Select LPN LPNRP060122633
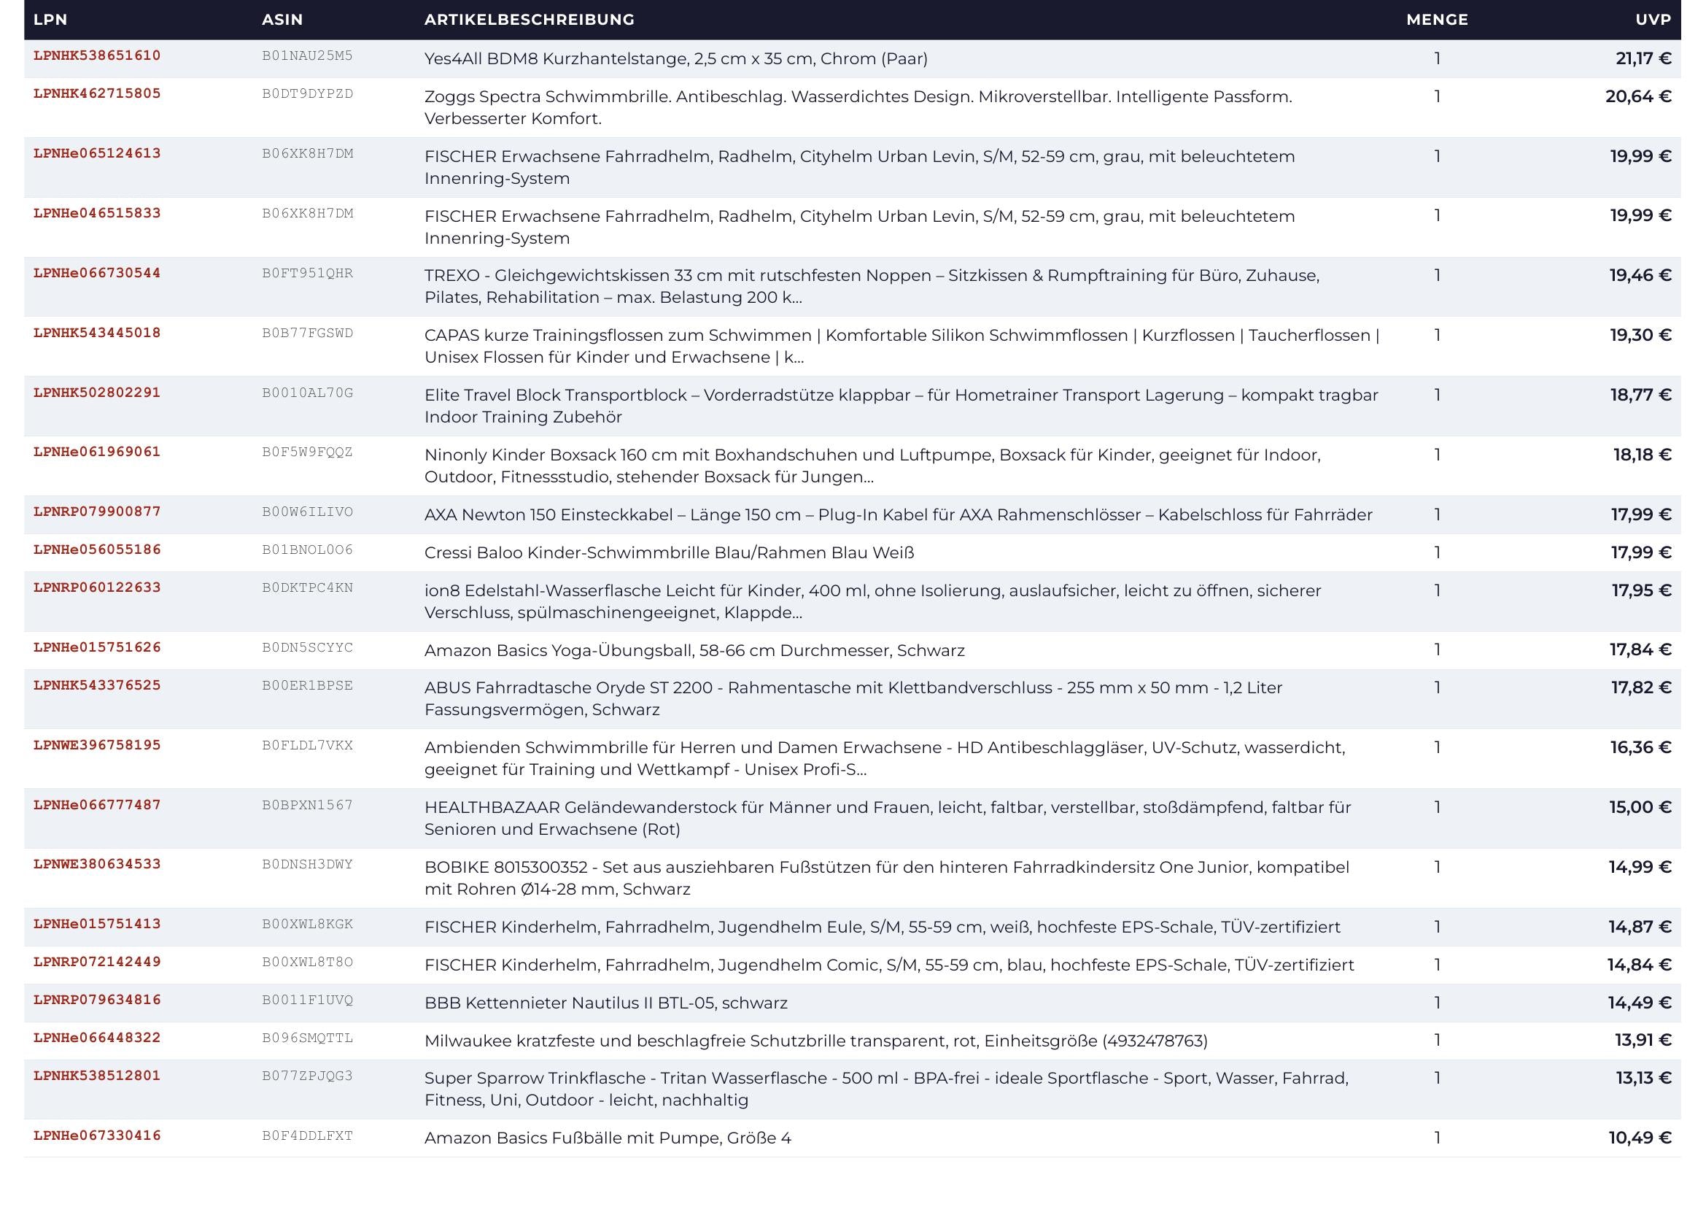 [x=97, y=588]
